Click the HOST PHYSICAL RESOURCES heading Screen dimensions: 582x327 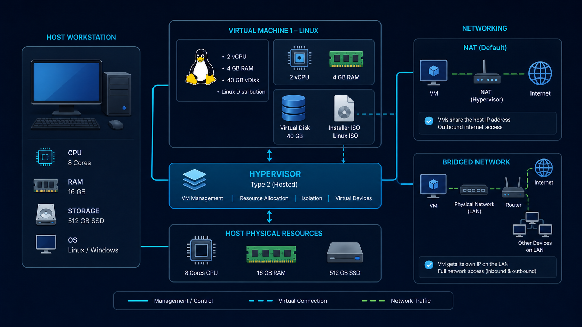pyautogui.click(x=274, y=234)
